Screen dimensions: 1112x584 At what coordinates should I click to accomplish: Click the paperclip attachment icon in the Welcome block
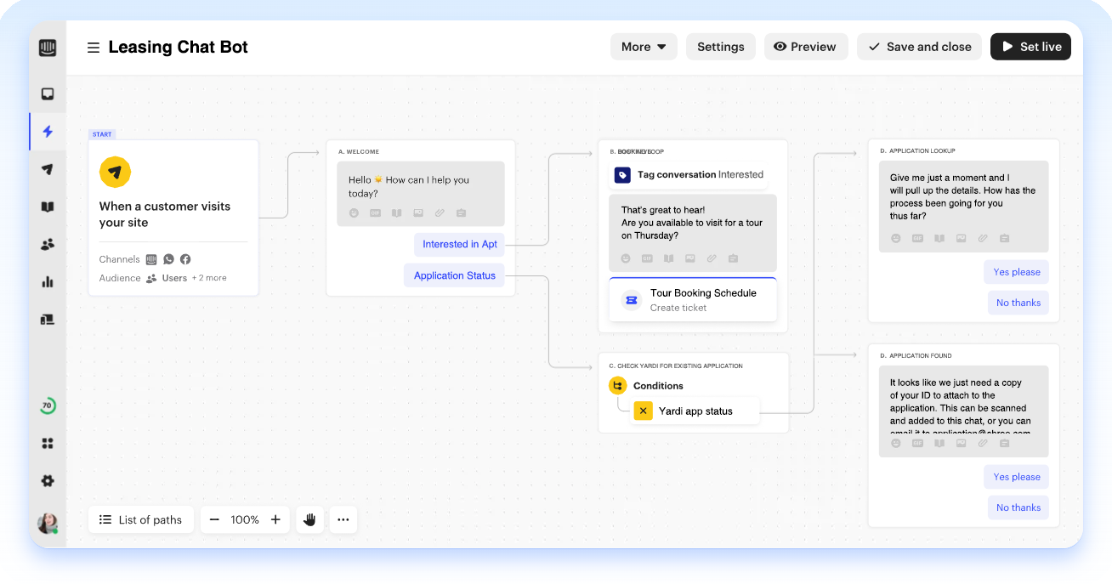pos(440,213)
